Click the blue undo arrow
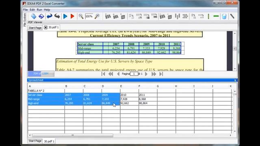 pyautogui.click(x=49, y=16)
